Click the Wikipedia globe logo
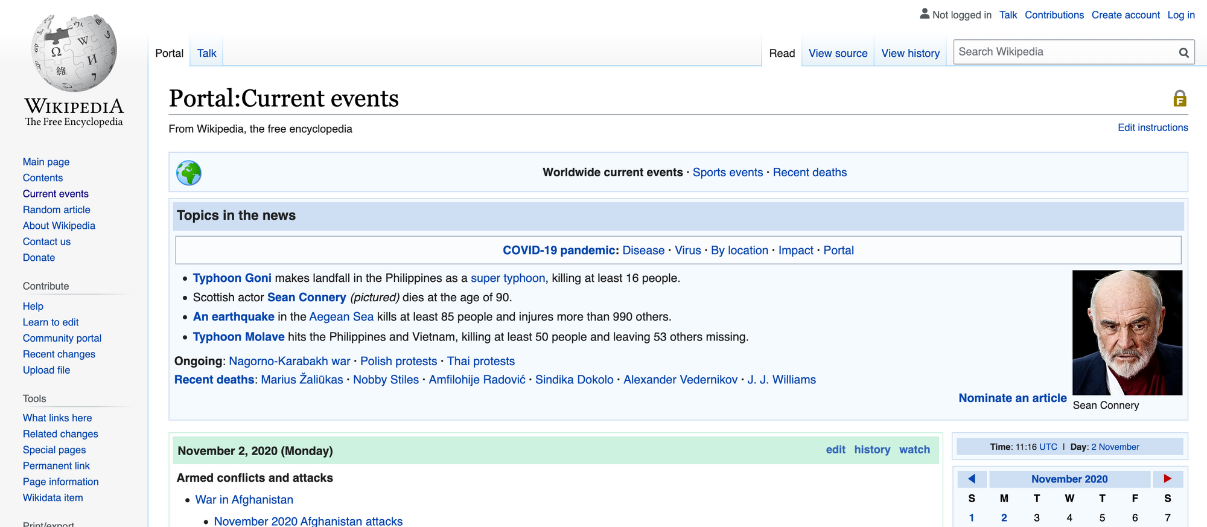 [74, 53]
